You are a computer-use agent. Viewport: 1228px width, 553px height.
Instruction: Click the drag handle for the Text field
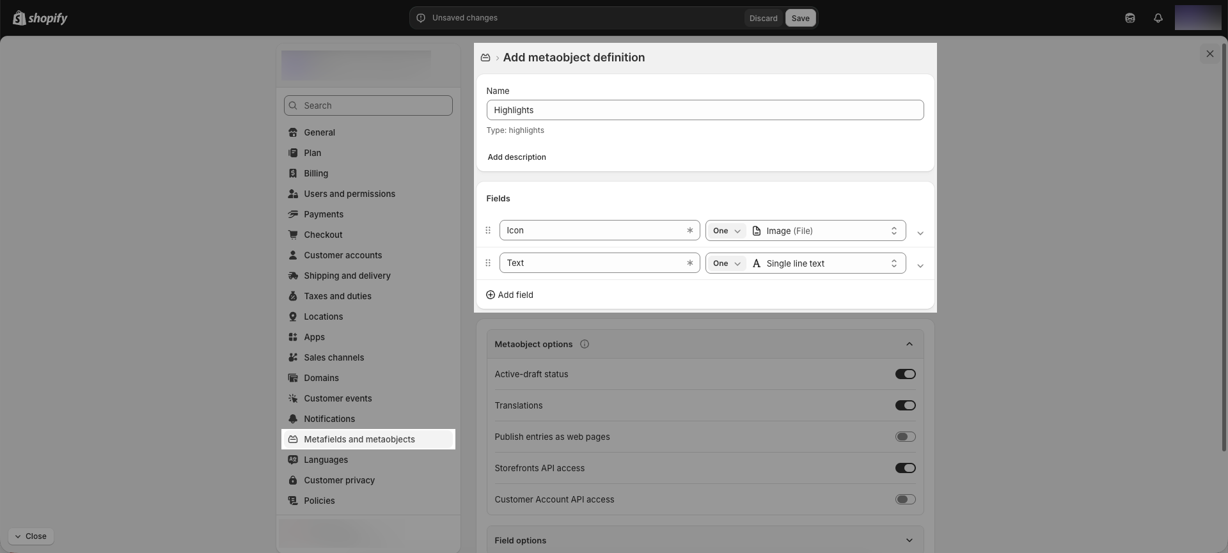[x=488, y=263]
